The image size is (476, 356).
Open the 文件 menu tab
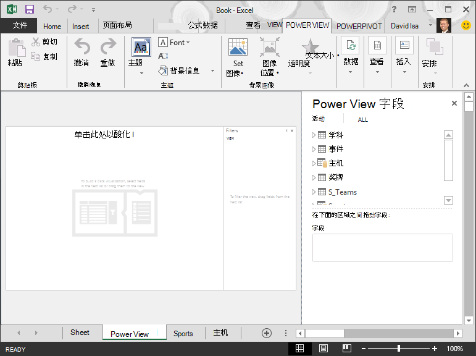[x=19, y=25]
